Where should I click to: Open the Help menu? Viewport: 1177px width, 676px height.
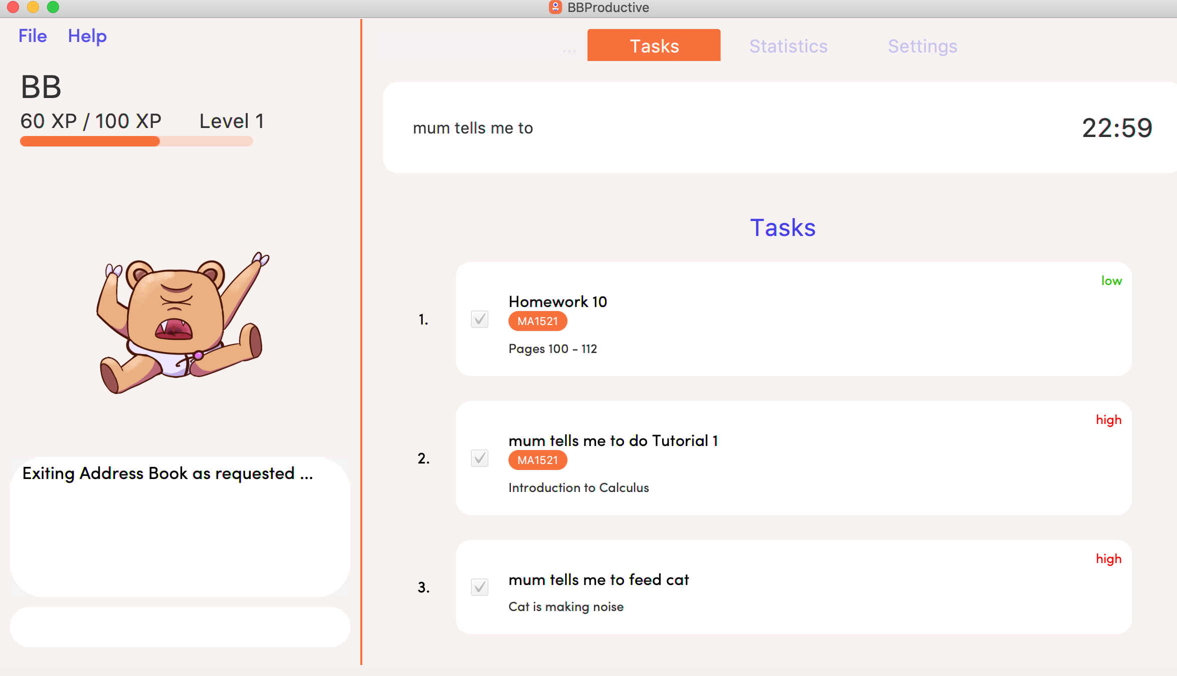[87, 36]
